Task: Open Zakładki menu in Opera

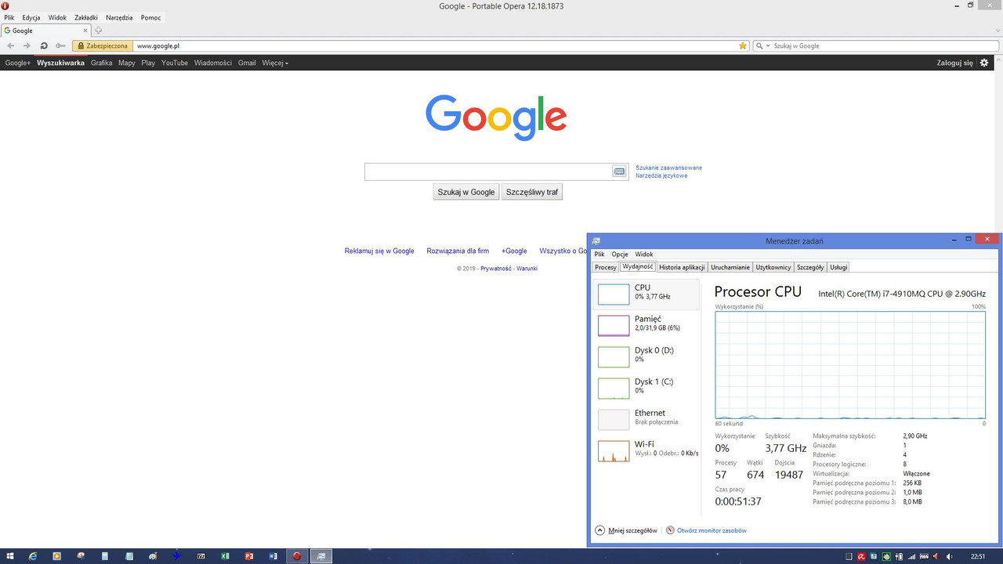Action: (86, 17)
